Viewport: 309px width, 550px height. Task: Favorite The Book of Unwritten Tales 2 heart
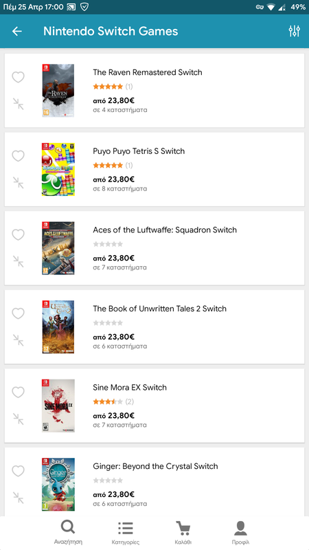pyautogui.click(x=19, y=313)
